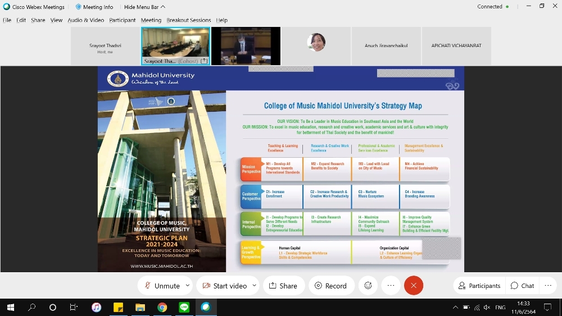
Task: Open audio options arrow beside Unmute
Action: pyautogui.click(x=188, y=286)
